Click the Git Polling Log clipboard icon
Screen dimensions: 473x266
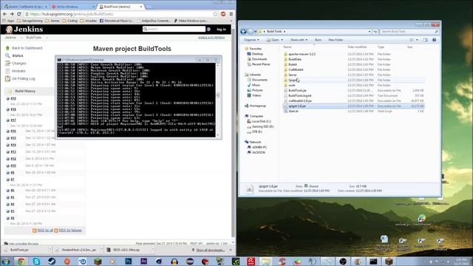7,78
